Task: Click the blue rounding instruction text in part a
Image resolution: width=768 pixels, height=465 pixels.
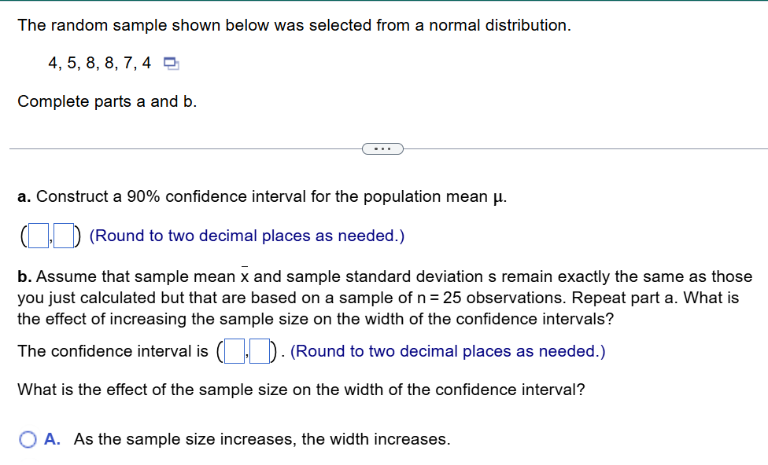Action: 247,235
